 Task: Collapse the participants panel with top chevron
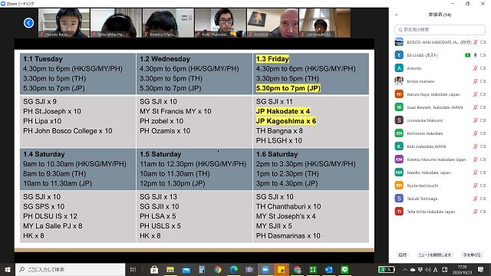(397, 15)
